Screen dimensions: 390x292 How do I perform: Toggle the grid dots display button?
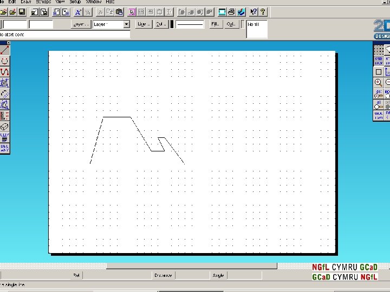tap(379, 50)
